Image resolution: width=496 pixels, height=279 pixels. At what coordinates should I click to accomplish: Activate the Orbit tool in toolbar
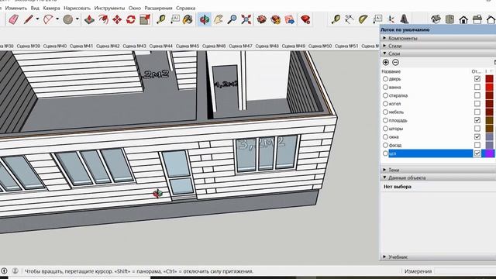tap(205, 19)
